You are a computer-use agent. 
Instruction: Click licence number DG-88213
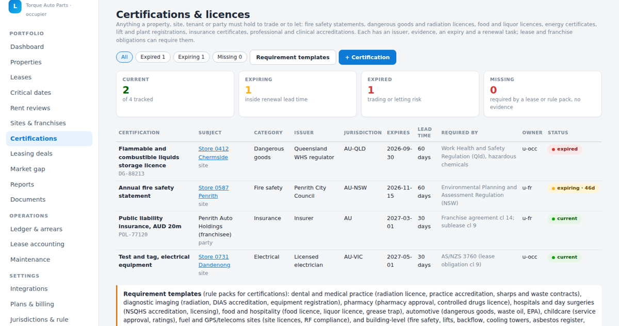pos(132,174)
